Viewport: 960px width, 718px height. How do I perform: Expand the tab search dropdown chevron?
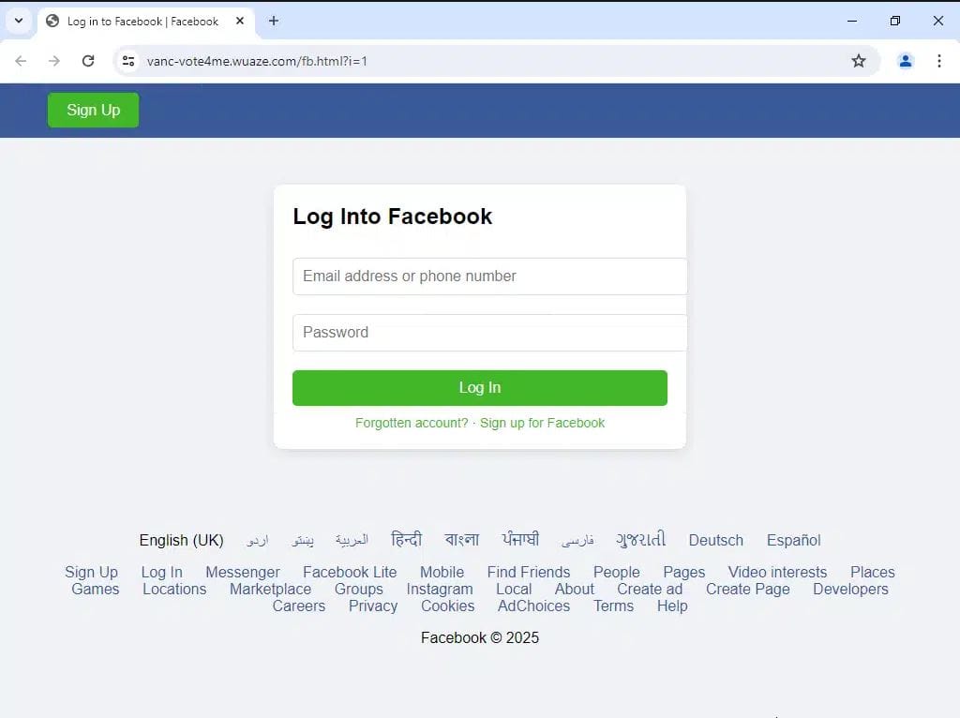[x=19, y=21]
